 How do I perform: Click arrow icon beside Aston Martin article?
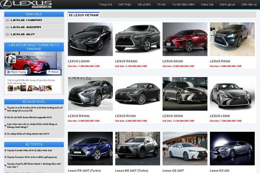tap(5, 117)
